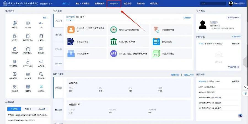
Task: Collapse the 常用应用 panel with 收起
Action: tap(45, 17)
